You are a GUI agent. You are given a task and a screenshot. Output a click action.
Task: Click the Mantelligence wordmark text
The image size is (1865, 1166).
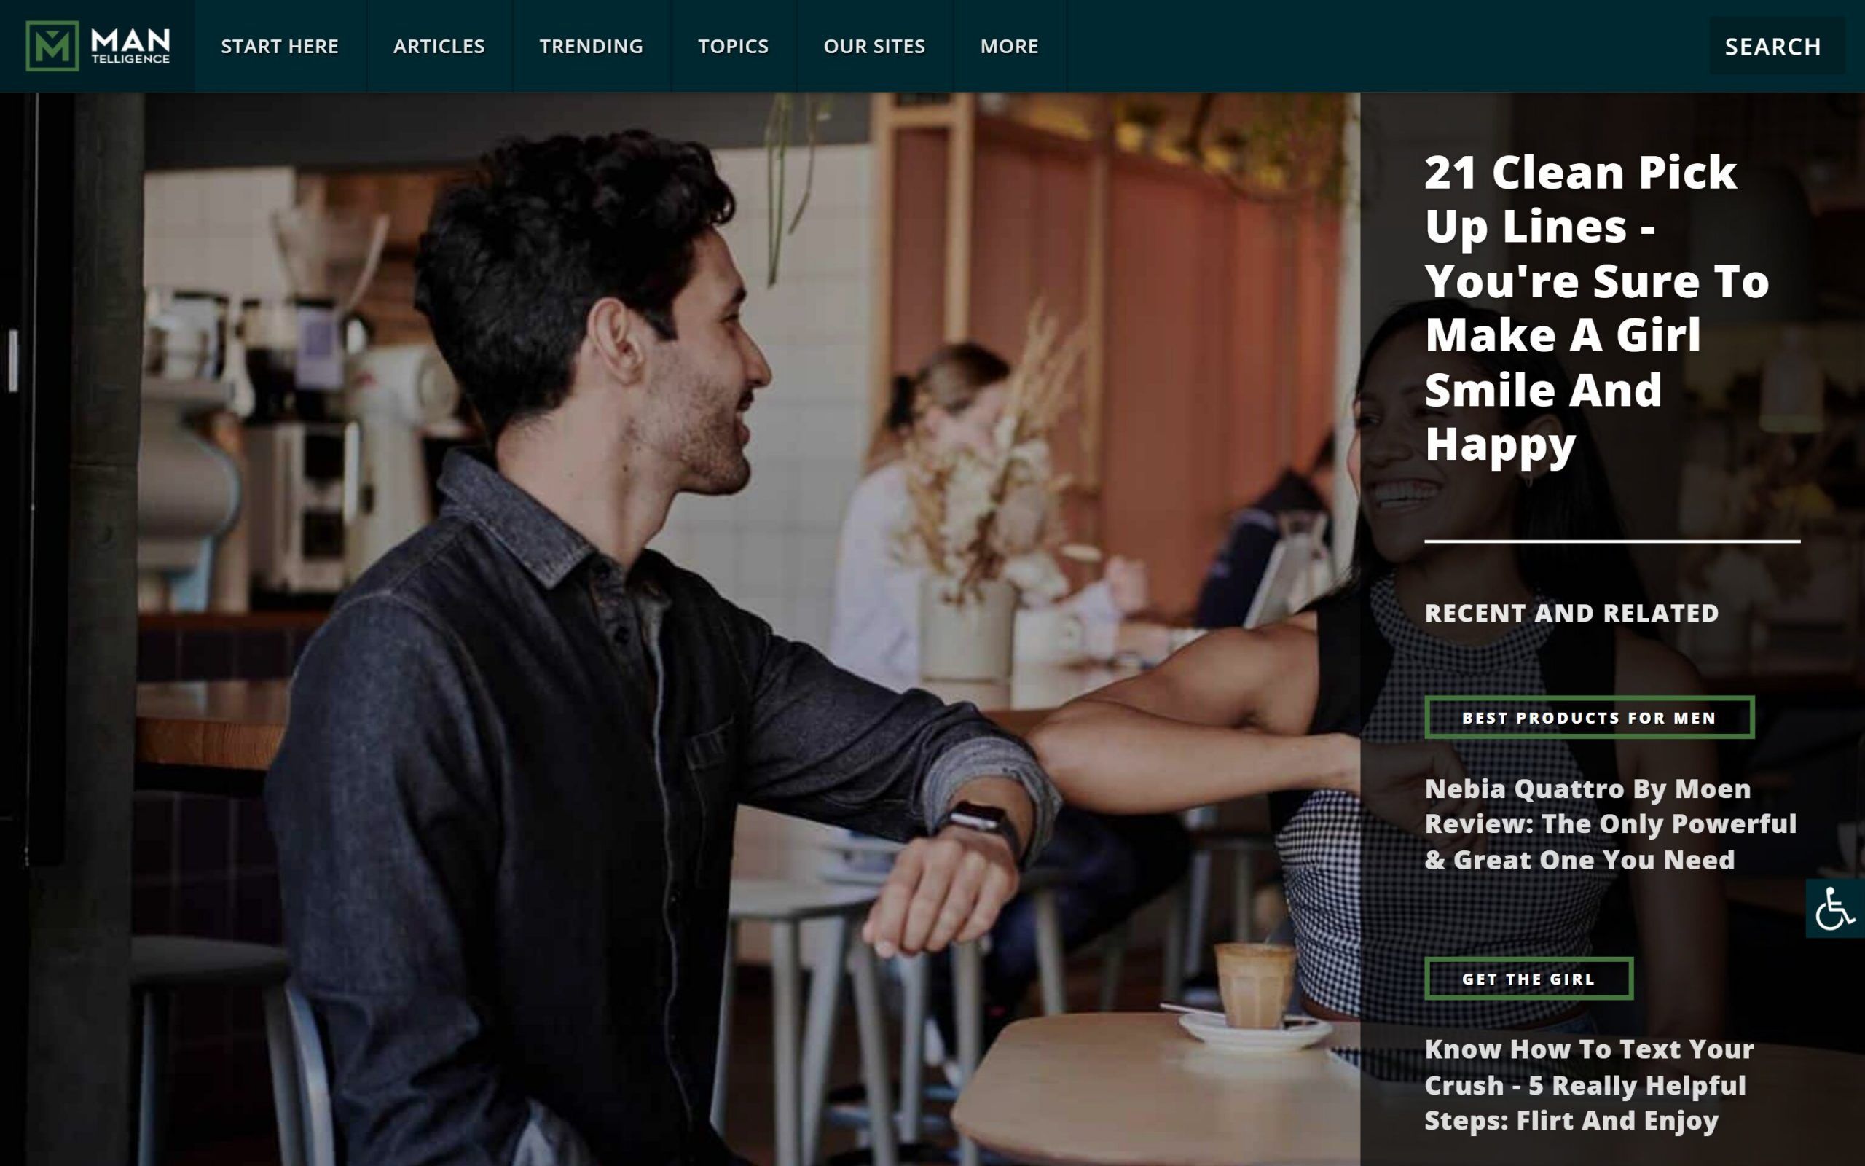[x=130, y=46]
